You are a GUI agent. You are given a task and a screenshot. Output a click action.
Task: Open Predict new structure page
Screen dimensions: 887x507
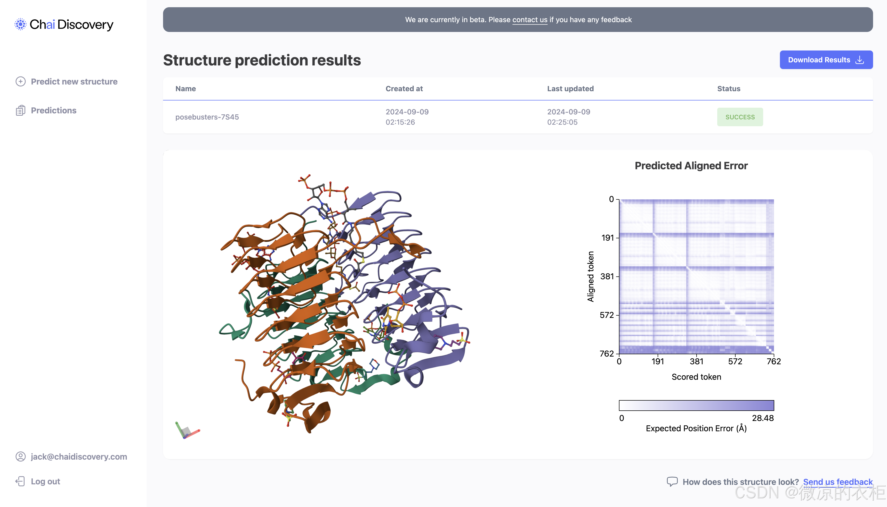(x=74, y=81)
